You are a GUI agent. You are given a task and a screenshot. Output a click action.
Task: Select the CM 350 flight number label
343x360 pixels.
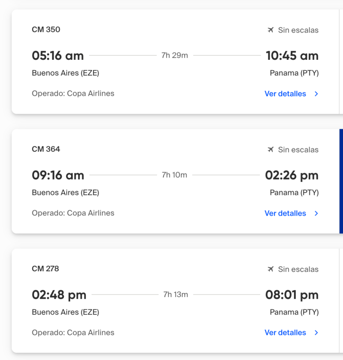[x=46, y=30]
